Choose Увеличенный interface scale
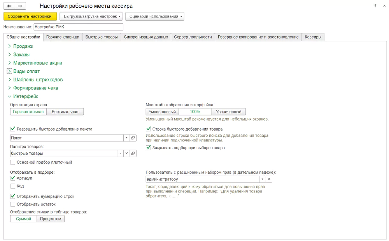This screenshot has height=241, width=389. pyautogui.click(x=228, y=112)
